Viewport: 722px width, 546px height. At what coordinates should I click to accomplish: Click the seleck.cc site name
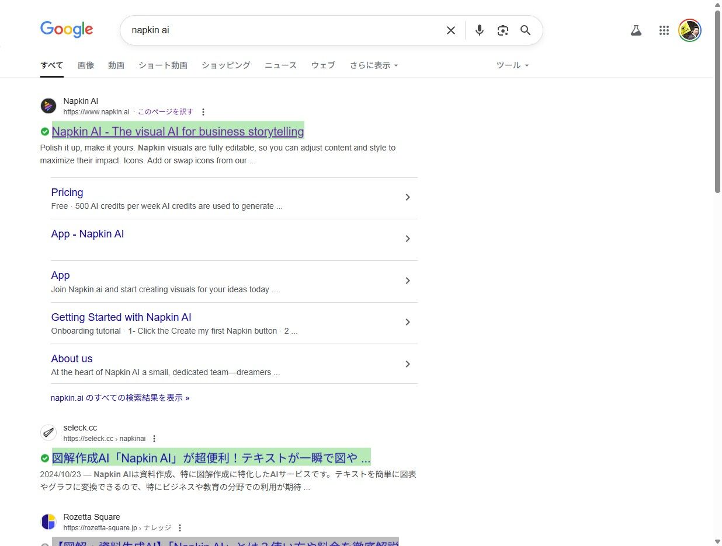tap(80, 428)
